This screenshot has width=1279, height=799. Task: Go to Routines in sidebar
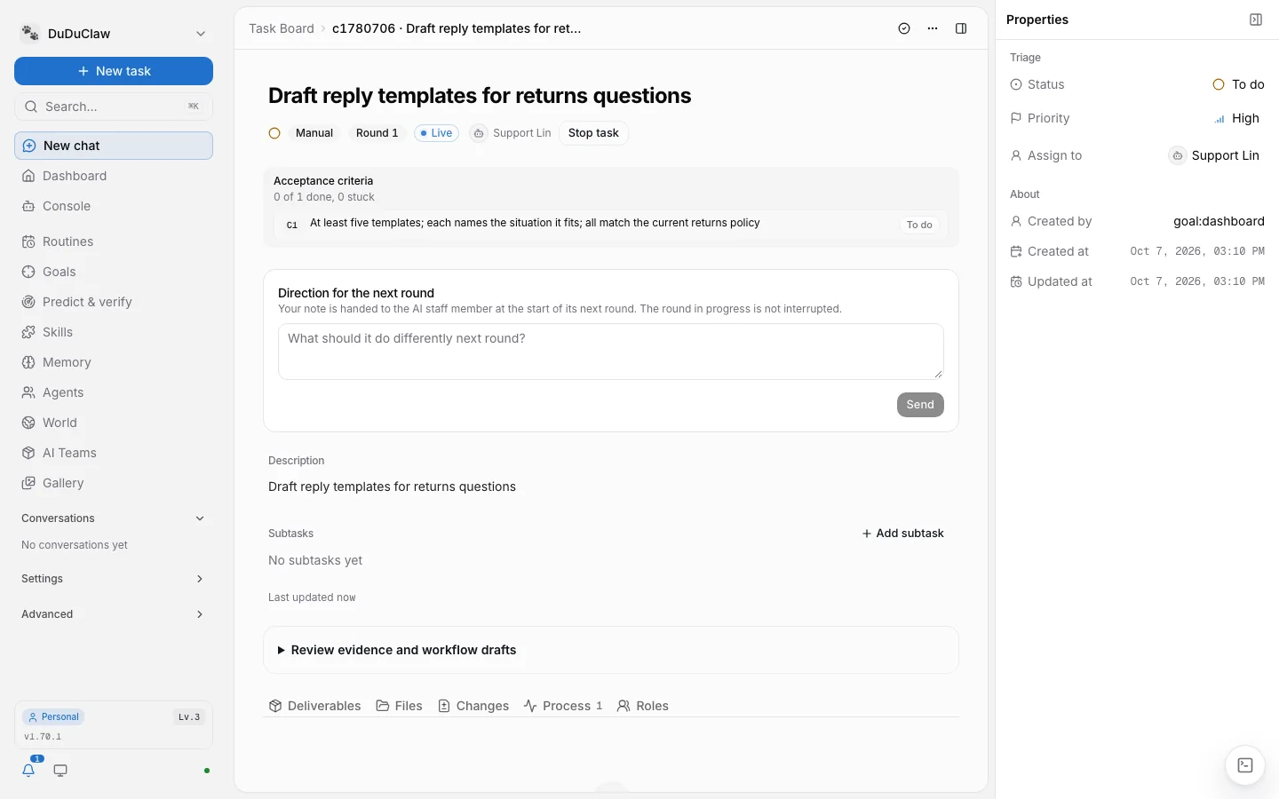click(x=114, y=241)
